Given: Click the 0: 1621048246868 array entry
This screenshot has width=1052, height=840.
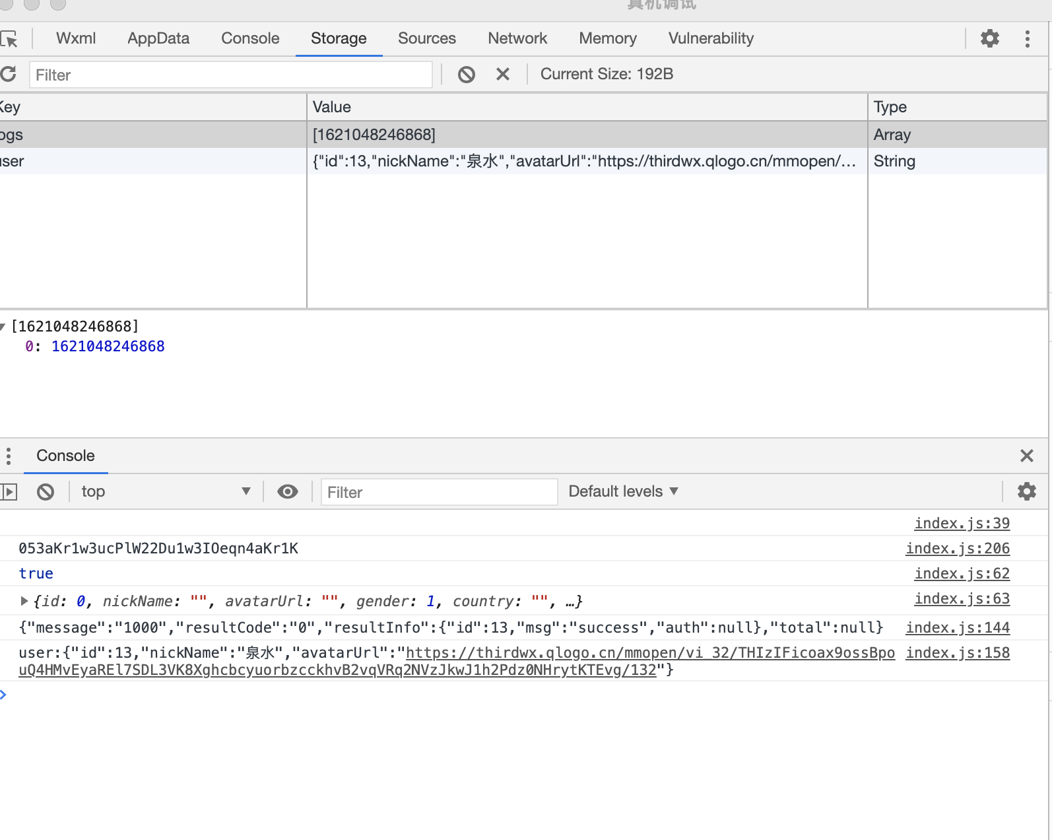Looking at the screenshot, I should click(x=95, y=346).
